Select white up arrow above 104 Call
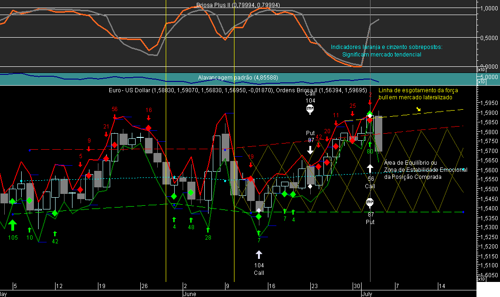The width and height of the screenshot is (500, 297). 259,254
